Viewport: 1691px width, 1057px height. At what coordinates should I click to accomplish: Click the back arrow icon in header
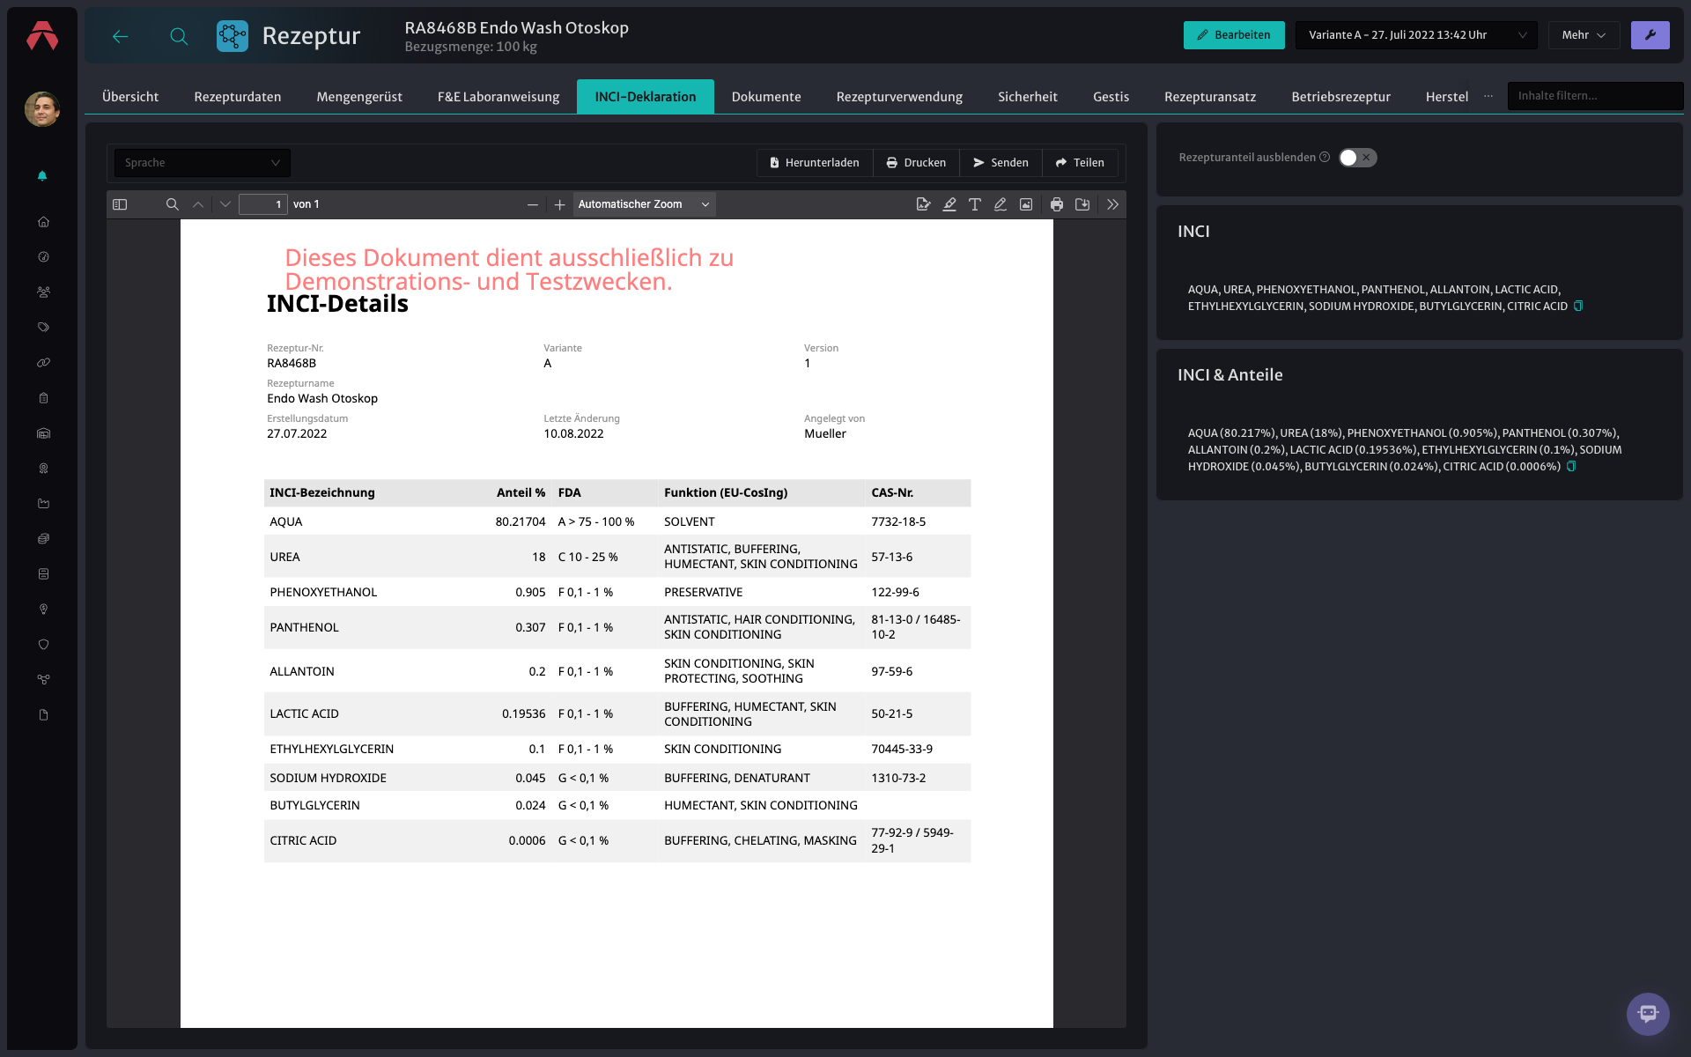(121, 36)
